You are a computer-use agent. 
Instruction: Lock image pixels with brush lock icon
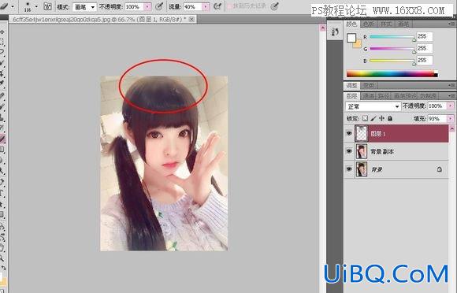pyautogui.click(x=373, y=118)
